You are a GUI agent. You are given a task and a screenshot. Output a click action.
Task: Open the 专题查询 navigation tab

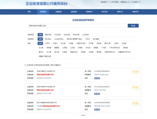point(58,12)
